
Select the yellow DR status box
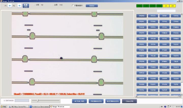173,6
